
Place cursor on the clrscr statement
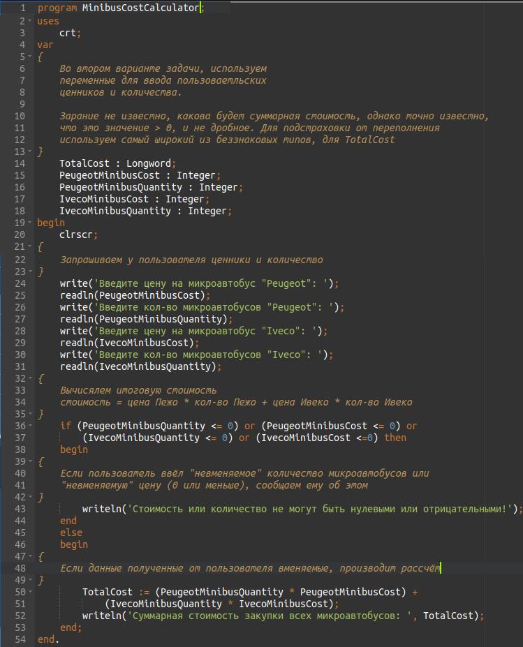pos(77,235)
